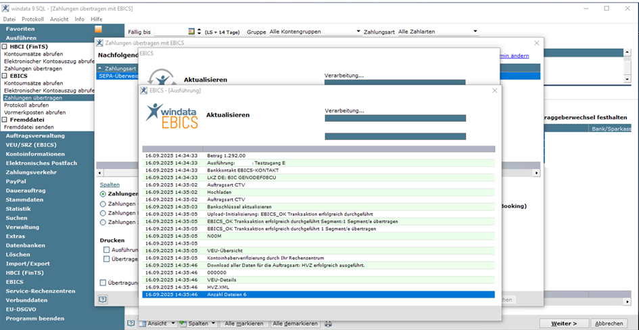Click the help icon in the bottom toolbar

click(x=131, y=323)
